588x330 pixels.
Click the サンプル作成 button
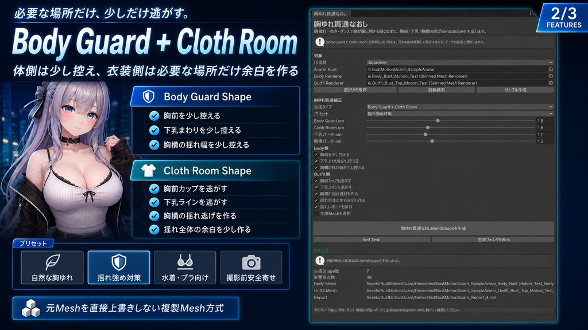click(515, 90)
